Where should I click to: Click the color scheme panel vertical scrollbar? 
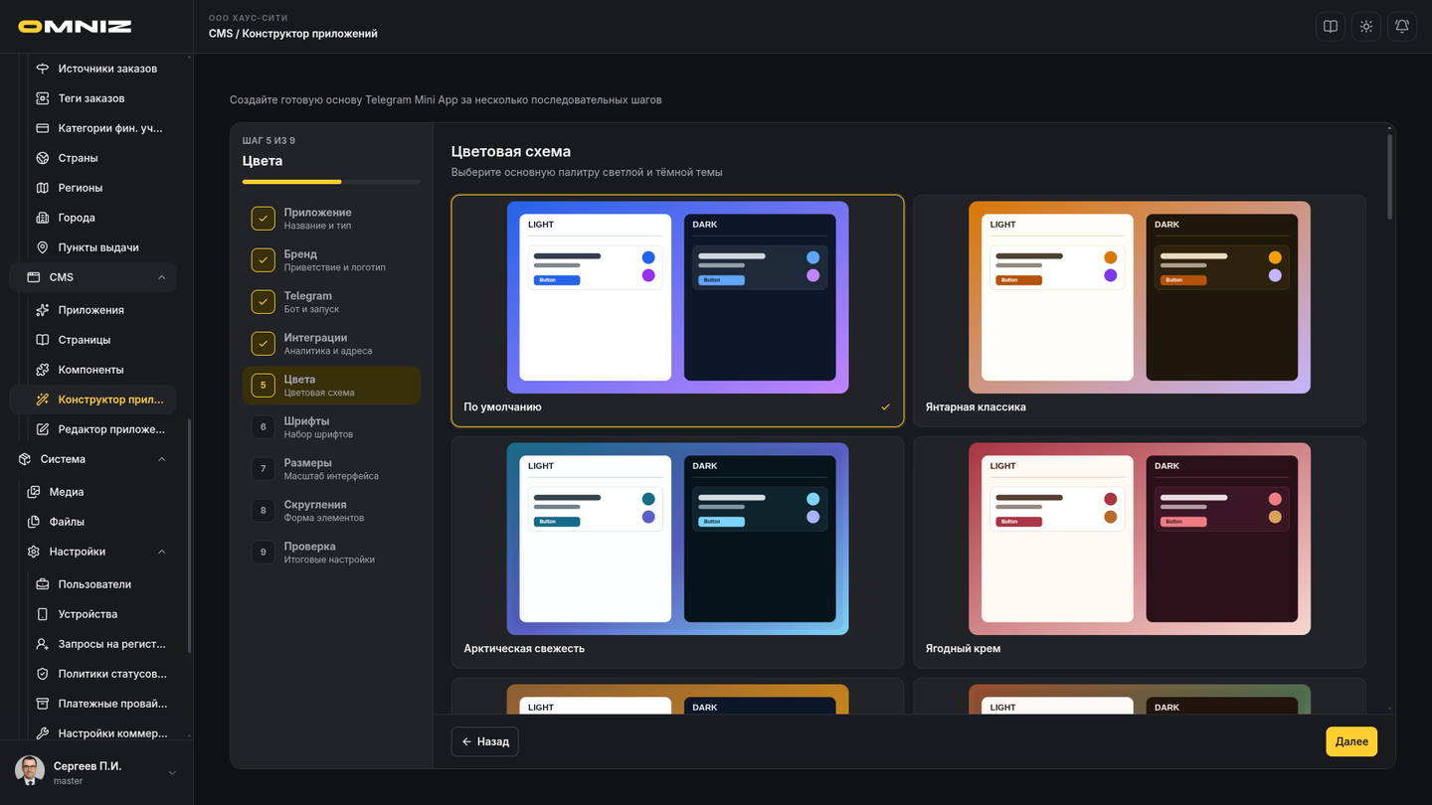click(x=1389, y=177)
